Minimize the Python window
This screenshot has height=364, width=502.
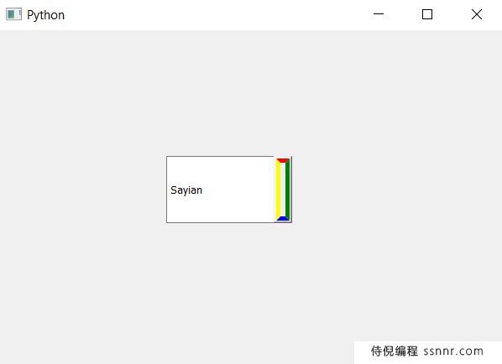point(379,14)
